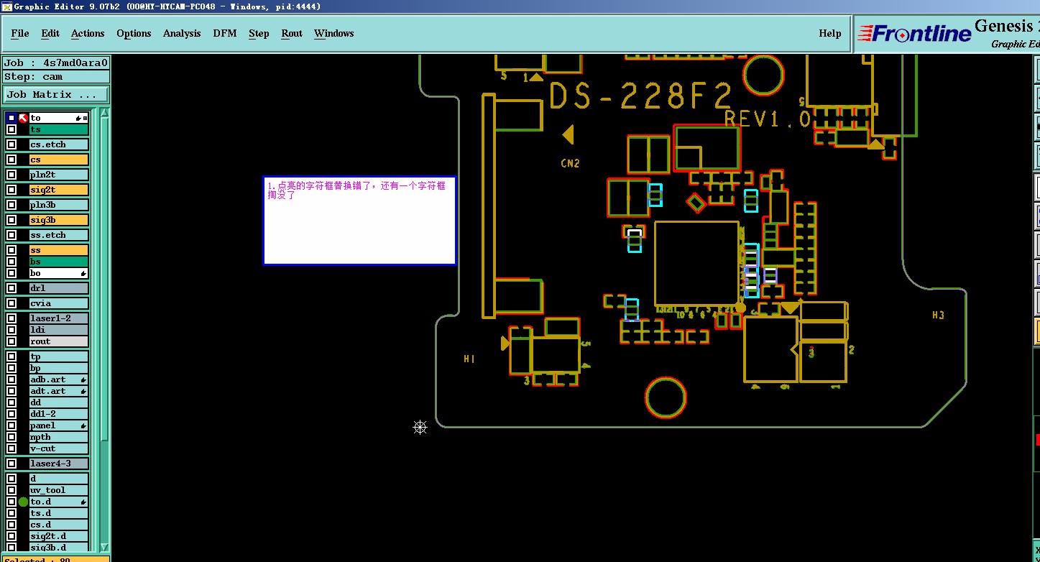
Task: Open the Options menu
Action: tap(134, 33)
